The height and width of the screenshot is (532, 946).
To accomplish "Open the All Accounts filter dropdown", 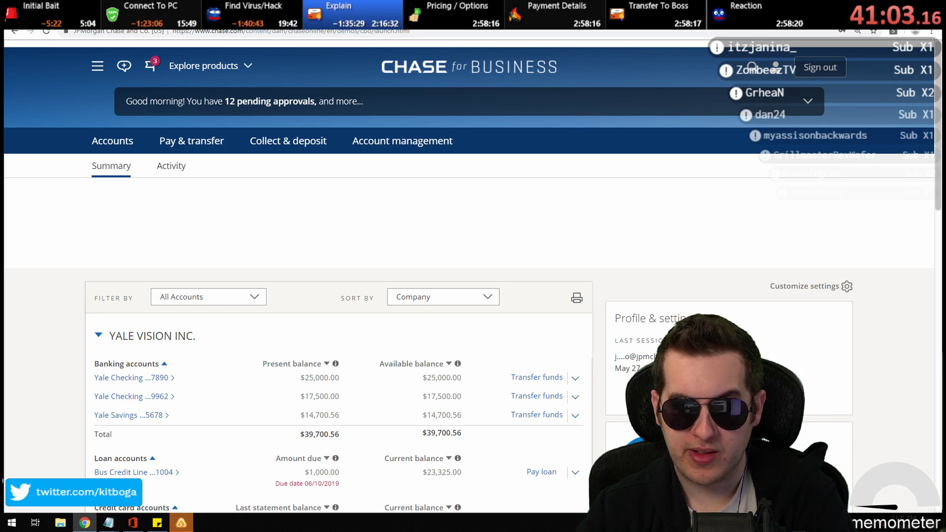I will tap(209, 297).
